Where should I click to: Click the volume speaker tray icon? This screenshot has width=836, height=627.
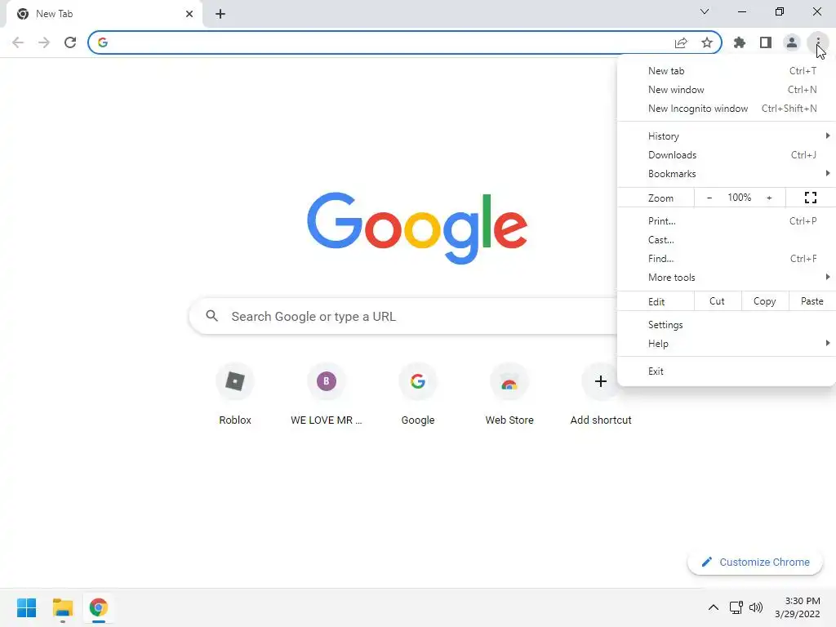point(755,607)
